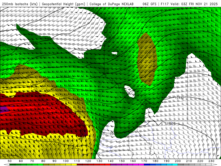
Task: Click the 150 knot color bar label
Action: tap(122, 161)
